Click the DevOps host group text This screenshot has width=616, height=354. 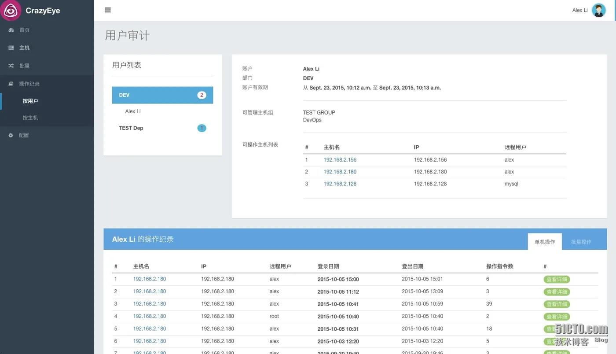[x=312, y=120]
